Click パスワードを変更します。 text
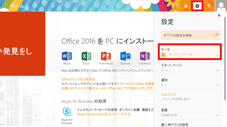Screen dimensions: 227x127 [176, 99]
